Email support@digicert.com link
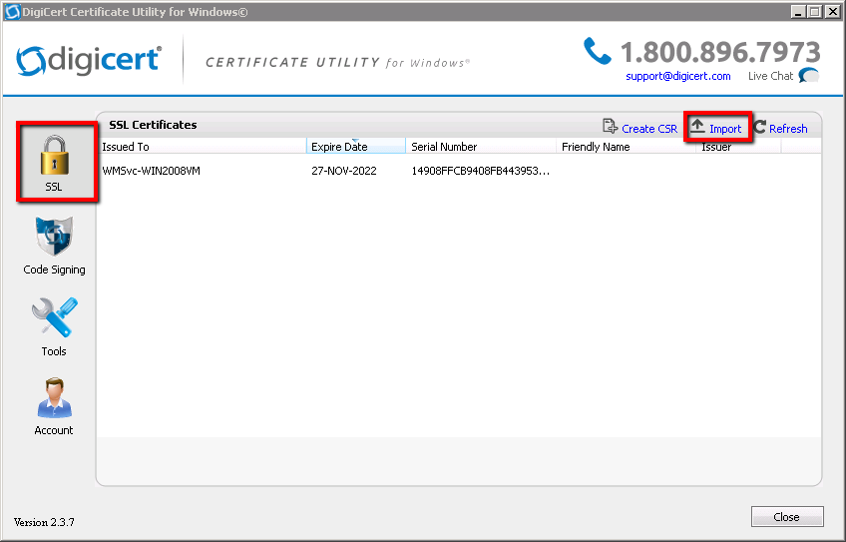This screenshot has height=542, width=846. tap(677, 76)
